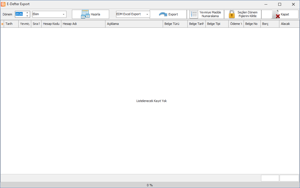Viewport: 300px width, 188px height.
Task: Minimize the E-Defter Export window
Action: (266, 4)
